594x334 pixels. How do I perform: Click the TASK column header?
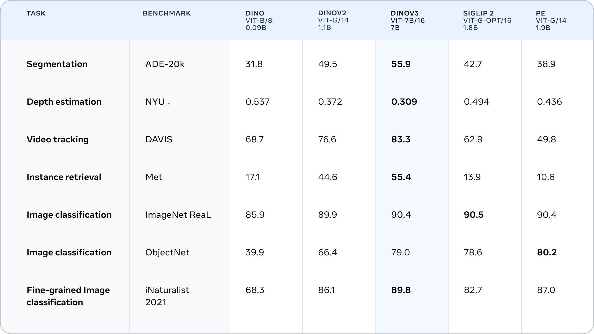tap(36, 13)
